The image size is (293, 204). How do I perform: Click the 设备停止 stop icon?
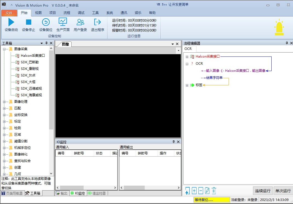coord(29,22)
